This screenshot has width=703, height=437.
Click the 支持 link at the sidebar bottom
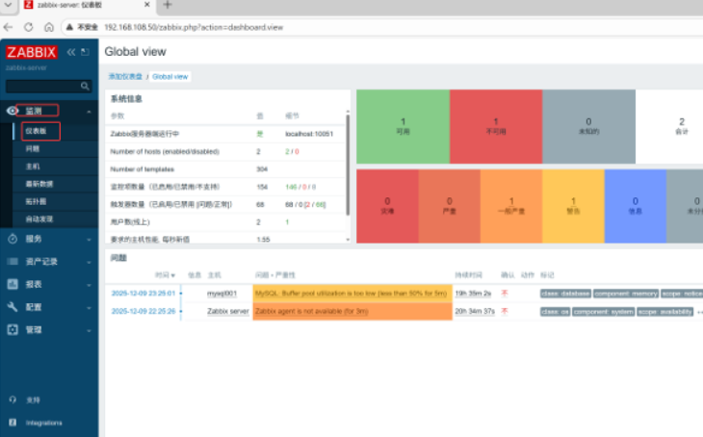(x=33, y=399)
